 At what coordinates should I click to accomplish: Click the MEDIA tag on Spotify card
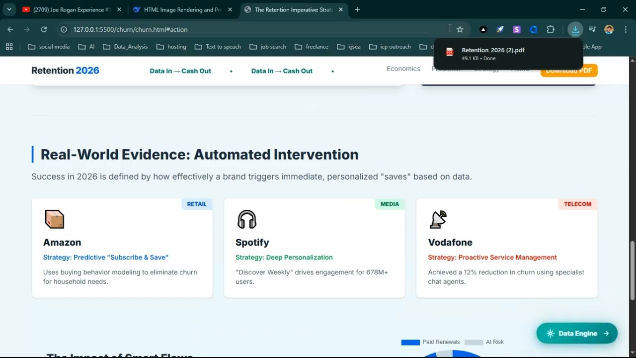coord(390,204)
